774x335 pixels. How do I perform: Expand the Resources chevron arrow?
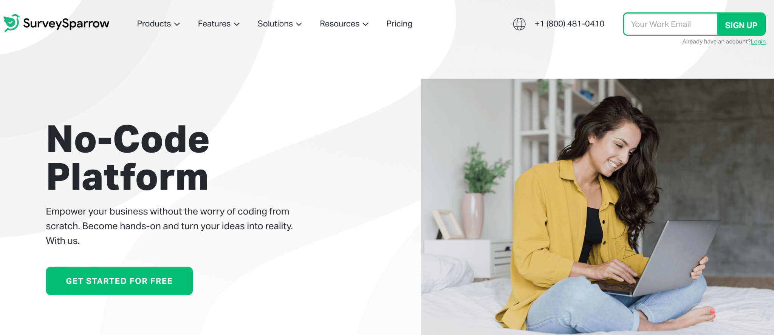[x=365, y=24]
